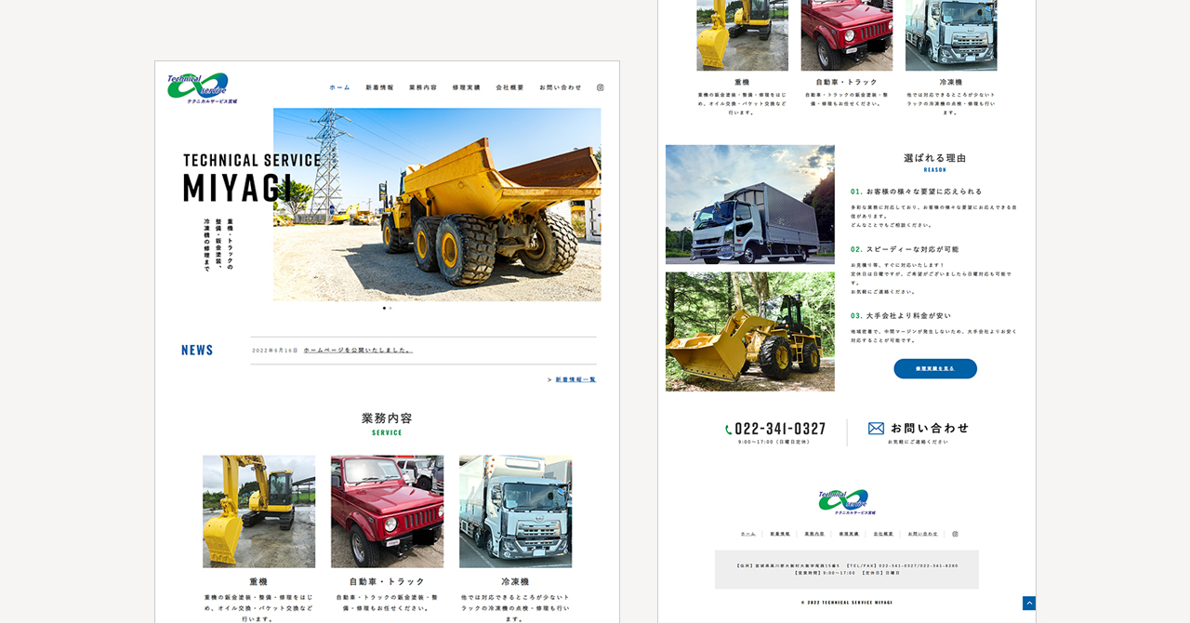Select the second slideshow dot indicator

click(x=390, y=308)
